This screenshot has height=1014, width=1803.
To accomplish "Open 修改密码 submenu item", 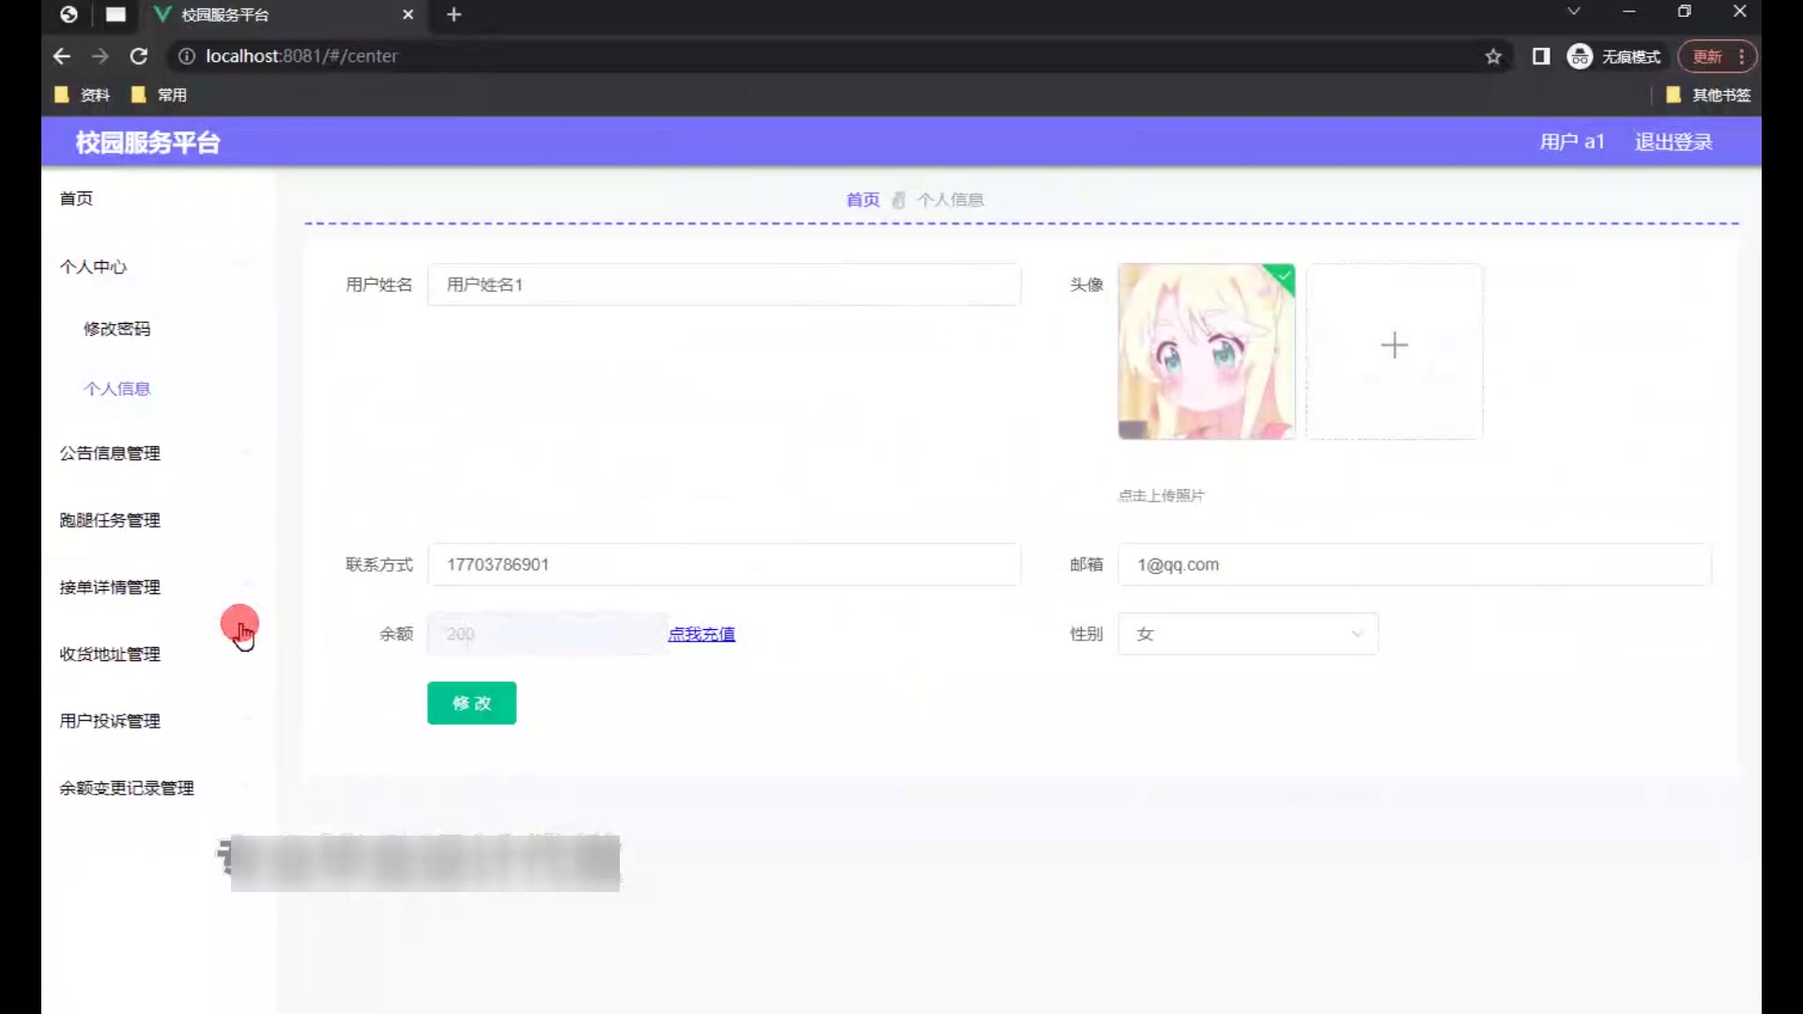I will 116,329.
